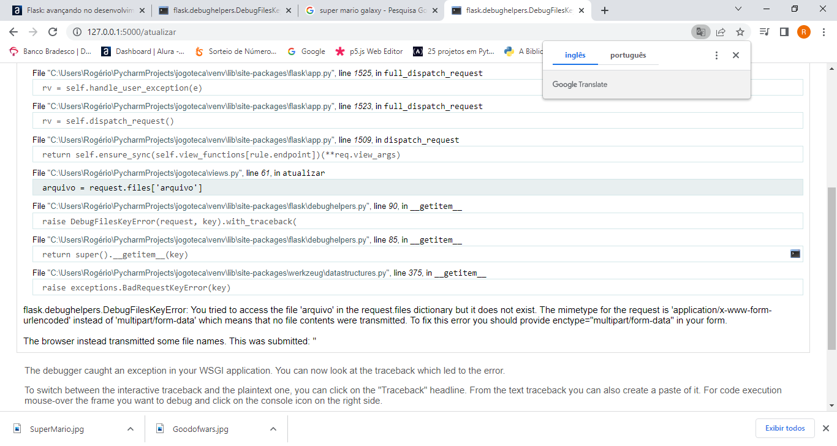Open the tab search chevron
The image size is (837, 446).
(x=738, y=9)
